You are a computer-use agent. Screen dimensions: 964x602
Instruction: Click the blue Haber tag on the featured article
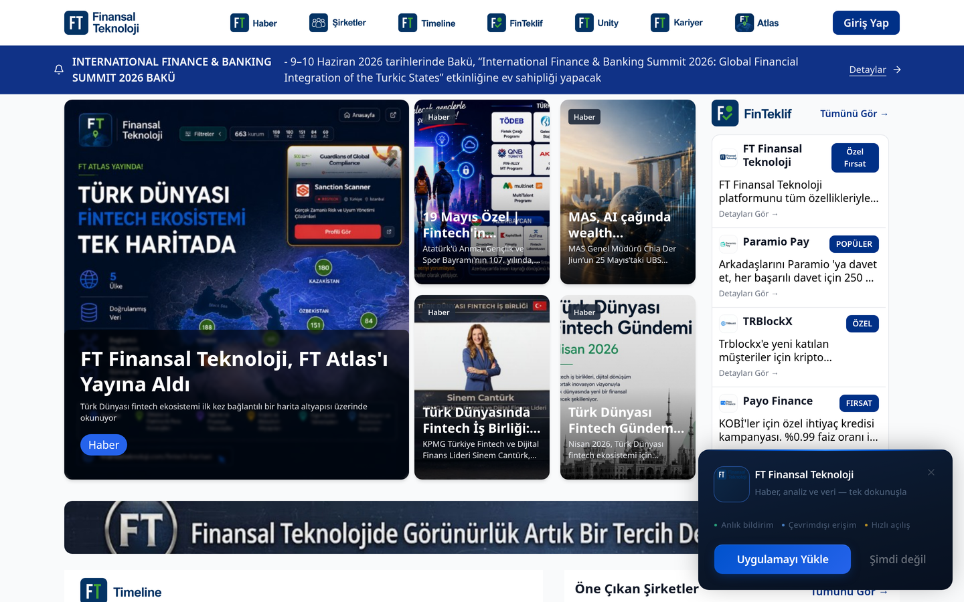(x=104, y=445)
